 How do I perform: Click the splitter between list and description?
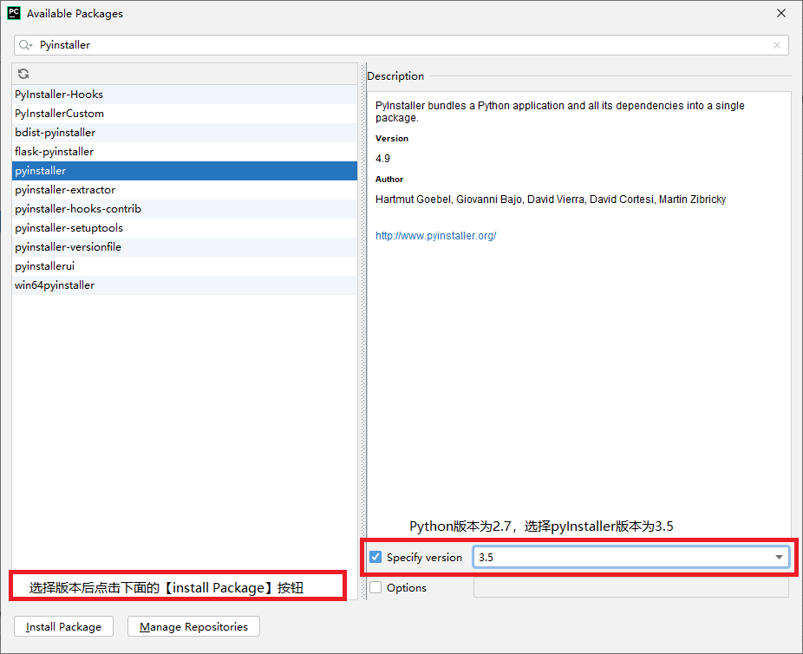pyautogui.click(x=362, y=331)
